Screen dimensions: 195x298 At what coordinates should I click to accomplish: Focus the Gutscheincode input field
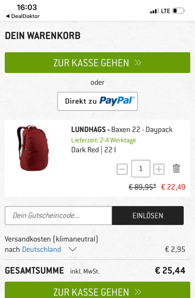[x=58, y=216]
